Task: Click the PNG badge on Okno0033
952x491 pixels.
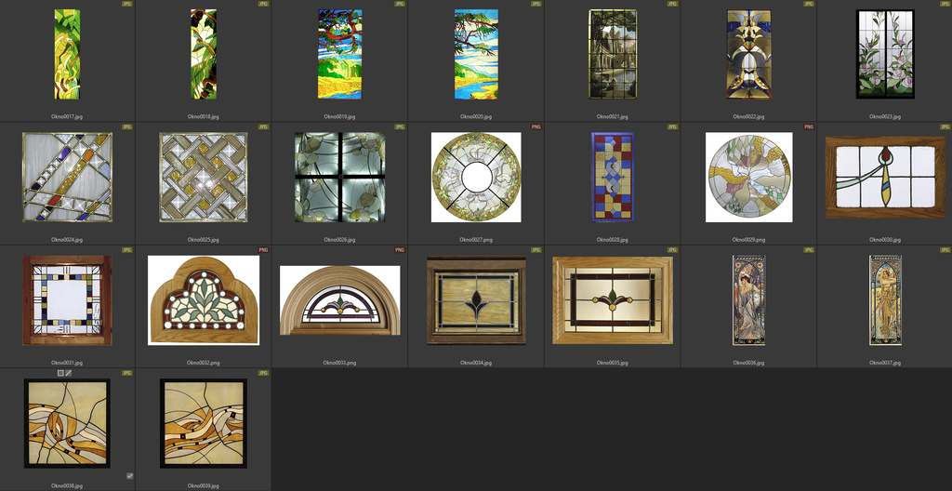Action: (400, 249)
